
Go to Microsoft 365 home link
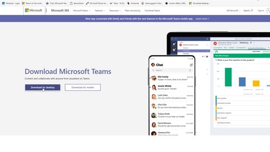click(60, 11)
